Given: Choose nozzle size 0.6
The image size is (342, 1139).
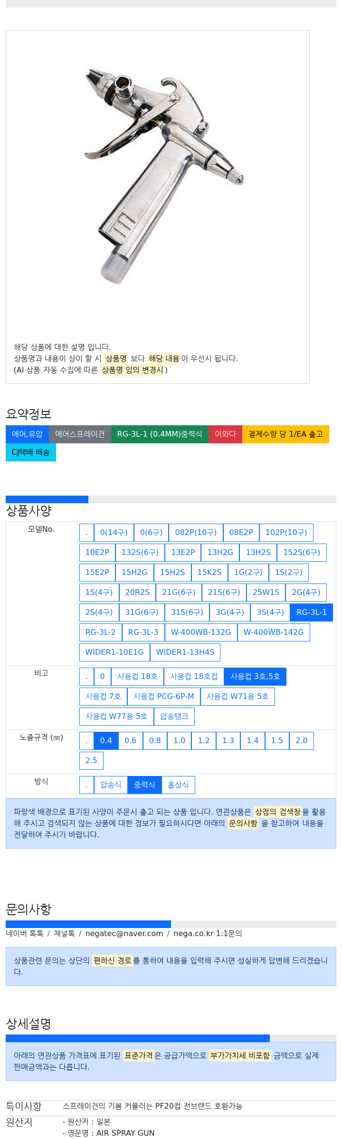Looking at the screenshot, I should click(x=131, y=741).
